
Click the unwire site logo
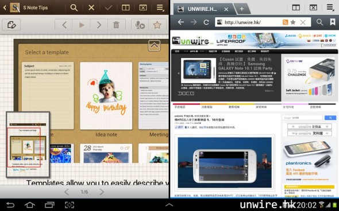[192, 41]
